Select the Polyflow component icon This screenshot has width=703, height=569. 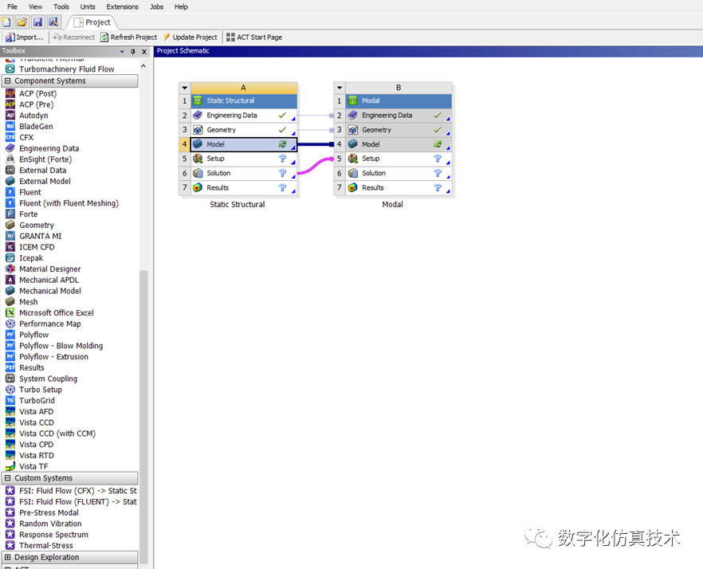(10, 335)
